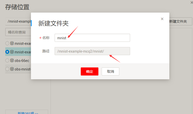Click the /mnist-exampl path box in the 存储位置 panel
193x114 pixels.
[x=18, y=21]
